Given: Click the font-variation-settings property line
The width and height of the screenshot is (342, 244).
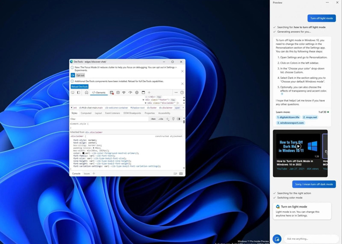Looking at the screenshot, I should pyautogui.click(x=117, y=166).
